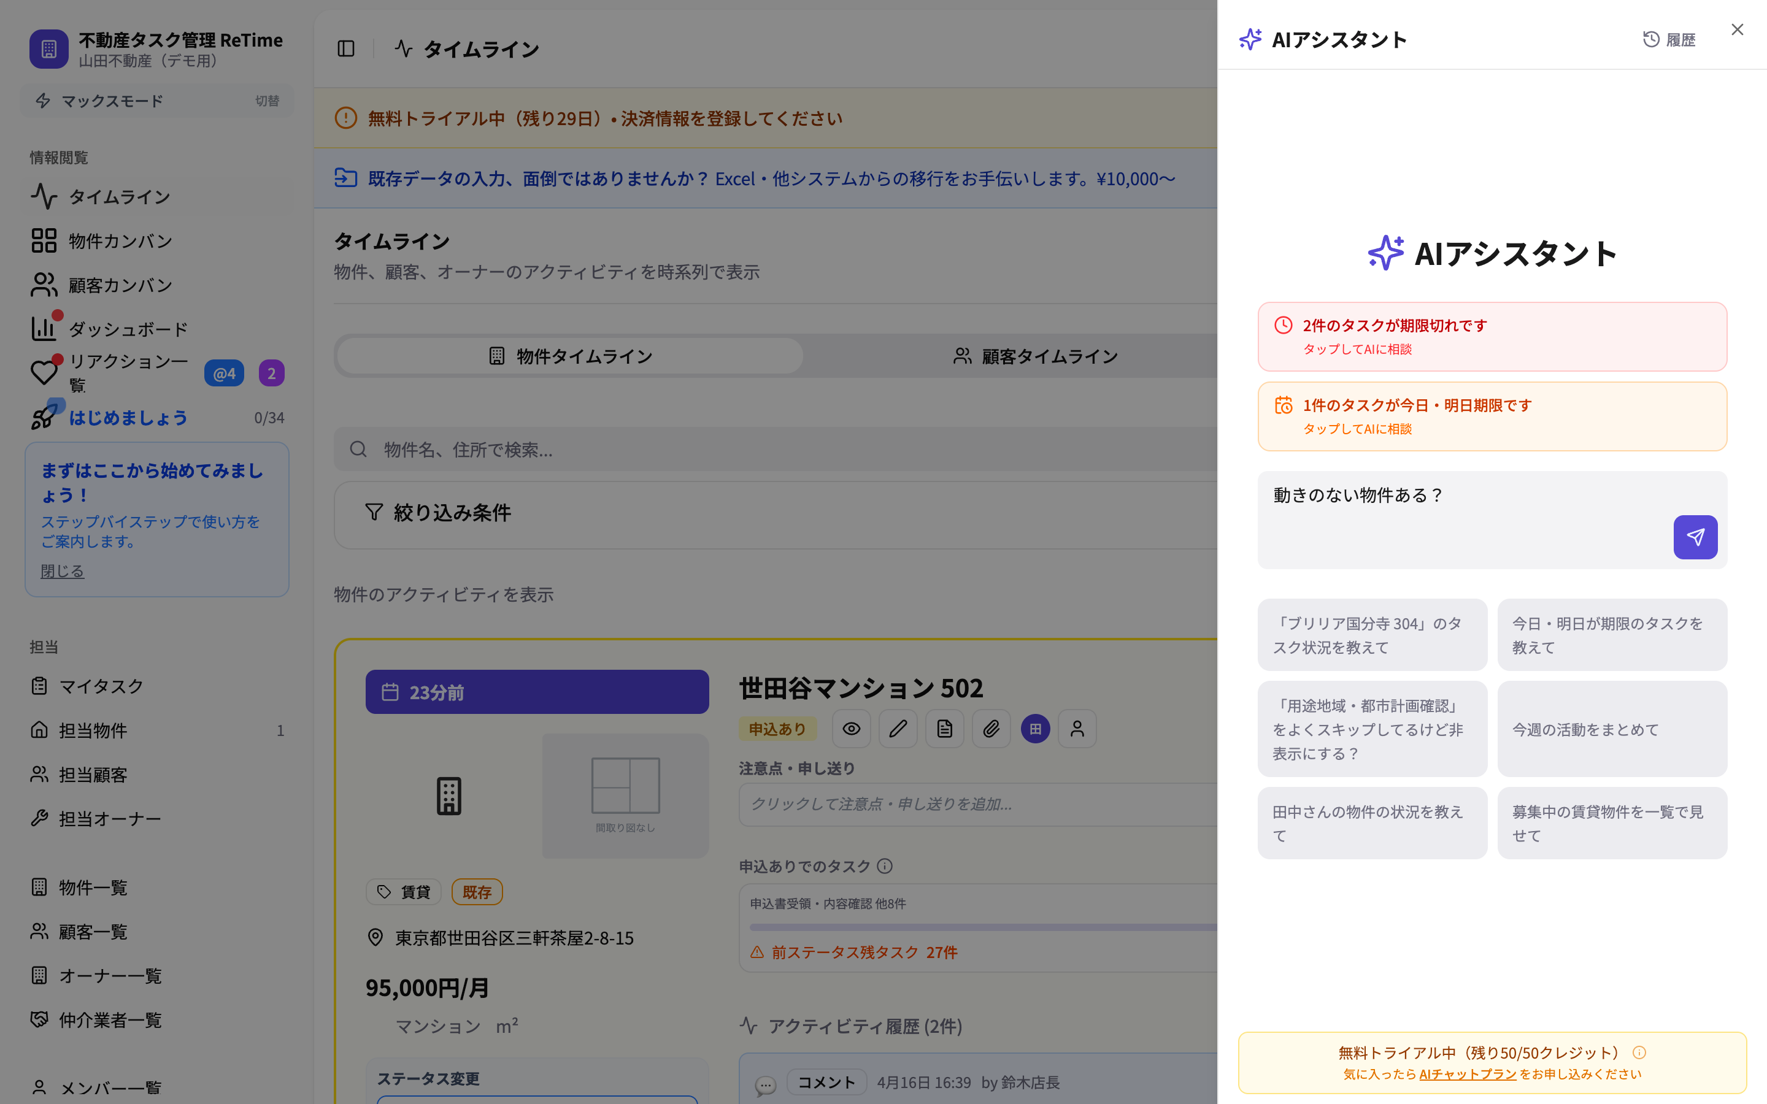Screen dimensions: 1767x1104
Task: Click the ReTime app logo icon
Action: tap(49, 49)
